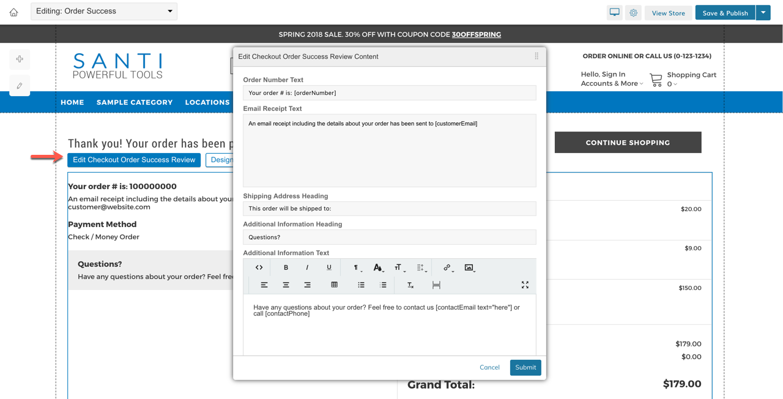The height and width of the screenshot is (399, 783).
Task: Center align text in editor
Action: (286, 285)
